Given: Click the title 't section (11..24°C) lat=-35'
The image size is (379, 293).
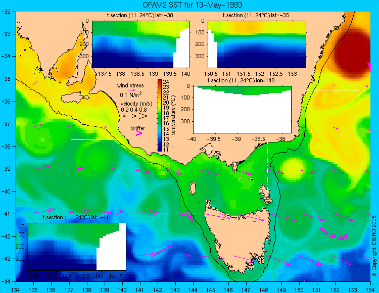Looking at the screenshot, I should (256, 16).
